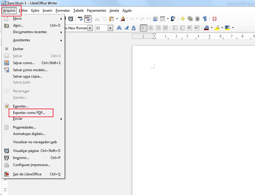Image resolution: width=255 pixels, height=195 pixels.
Task: Click the LibreOffice Help lifebuoy icon
Action: [215, 19]
